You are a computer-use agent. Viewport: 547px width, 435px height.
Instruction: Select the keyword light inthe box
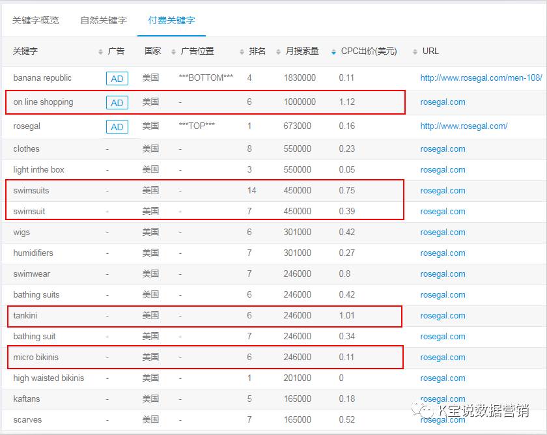pyautogui.click(x=38, y=170)
